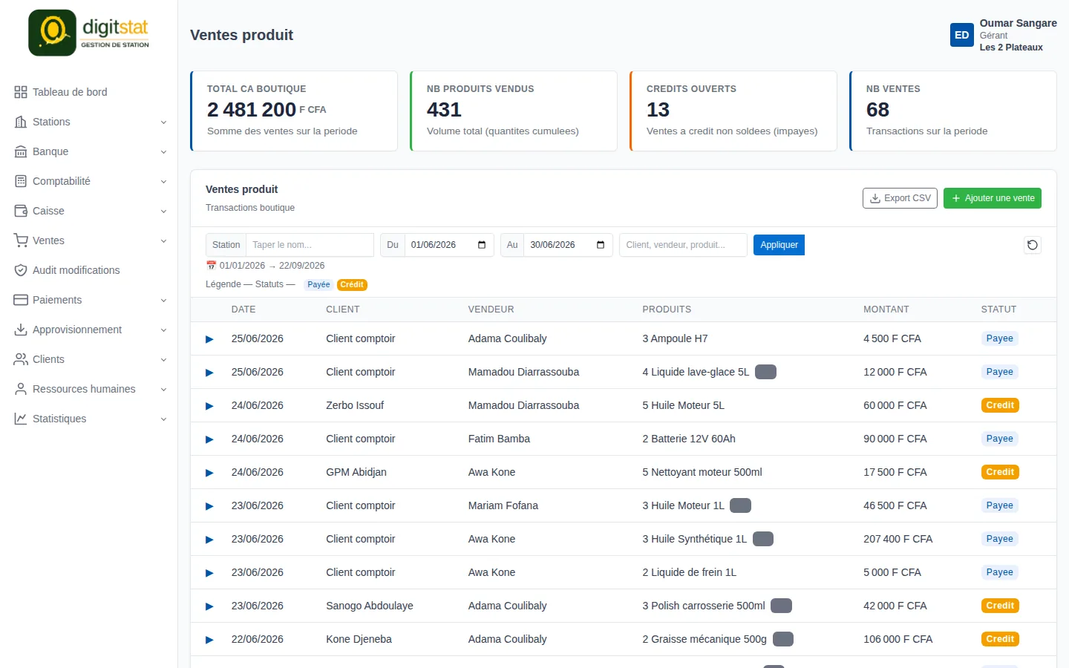Image resolution: width=1069 pixels, height=668 pixels.
Task: Click the ED user avatar
Action: point(962,35)
